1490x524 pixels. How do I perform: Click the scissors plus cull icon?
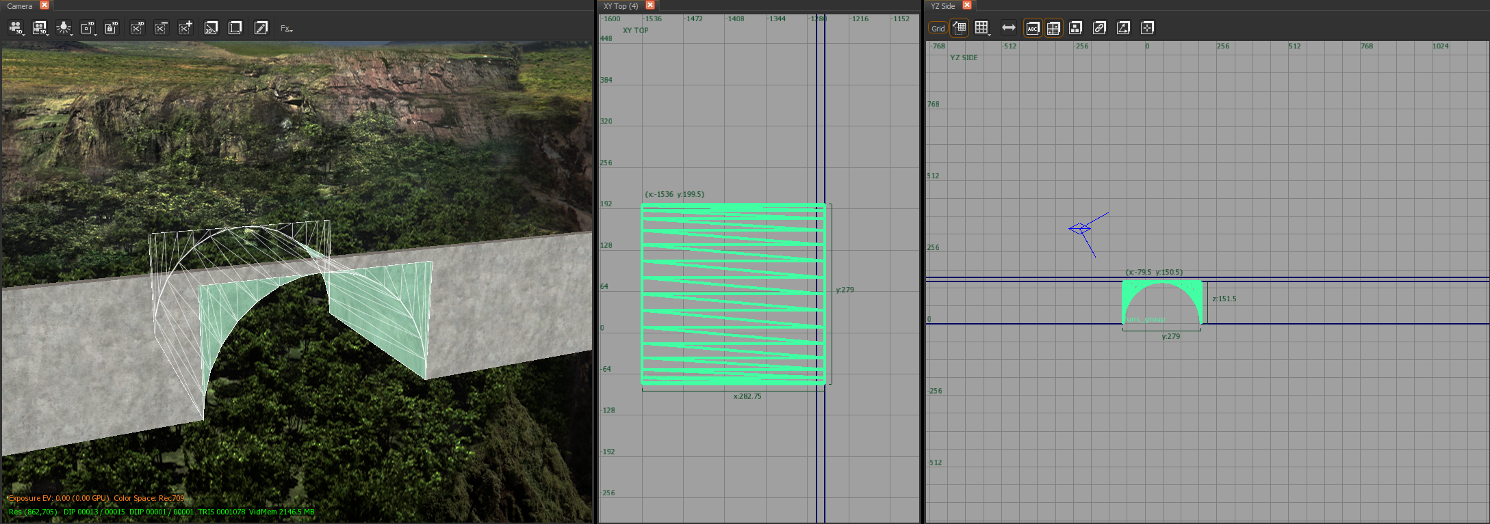(186, 28)
